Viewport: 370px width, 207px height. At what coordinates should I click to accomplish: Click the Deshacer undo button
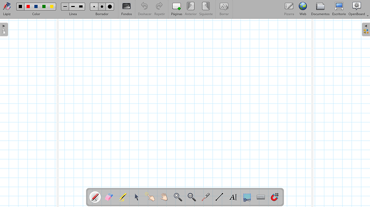144,9
